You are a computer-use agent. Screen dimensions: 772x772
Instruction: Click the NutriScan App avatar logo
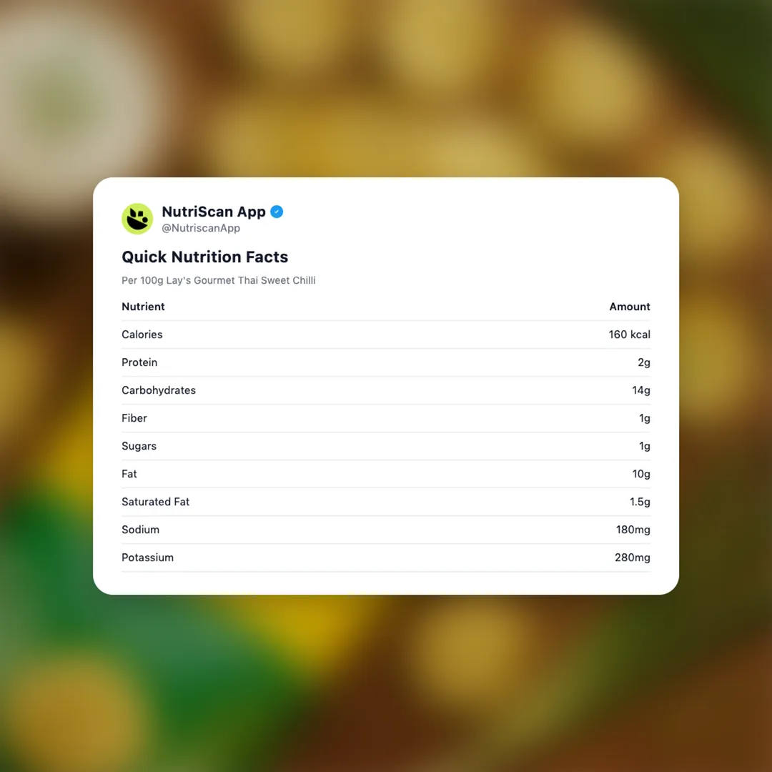(137, 219)
